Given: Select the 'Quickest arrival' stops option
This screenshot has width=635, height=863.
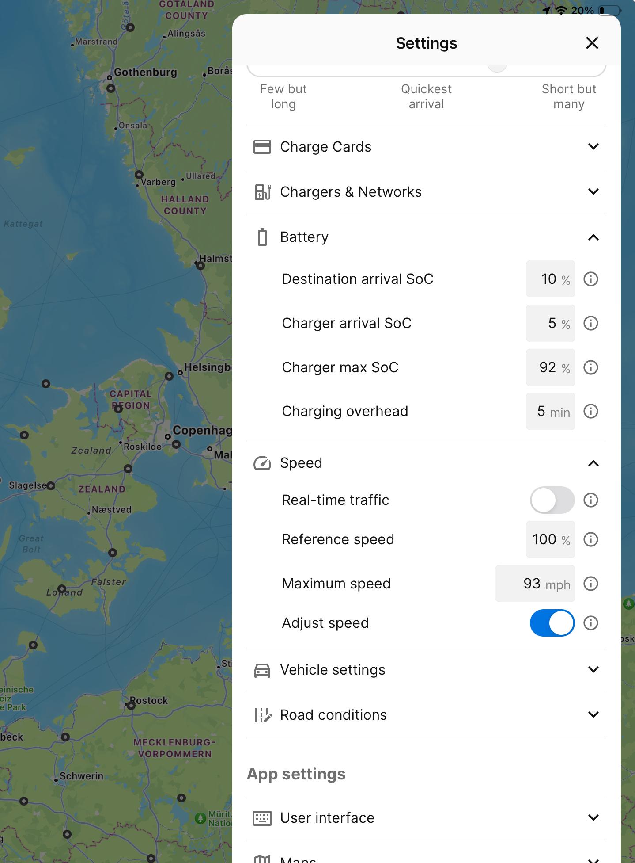Looking at the screenshot, I should [x=426, y=96].
